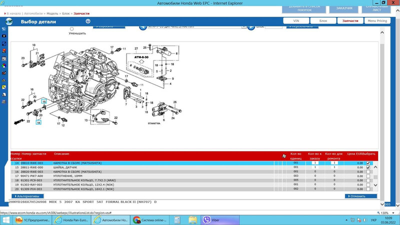Open the Блок breadcrumb link
The width and height of the screenshot is (400, 225).
pos(66,13)
